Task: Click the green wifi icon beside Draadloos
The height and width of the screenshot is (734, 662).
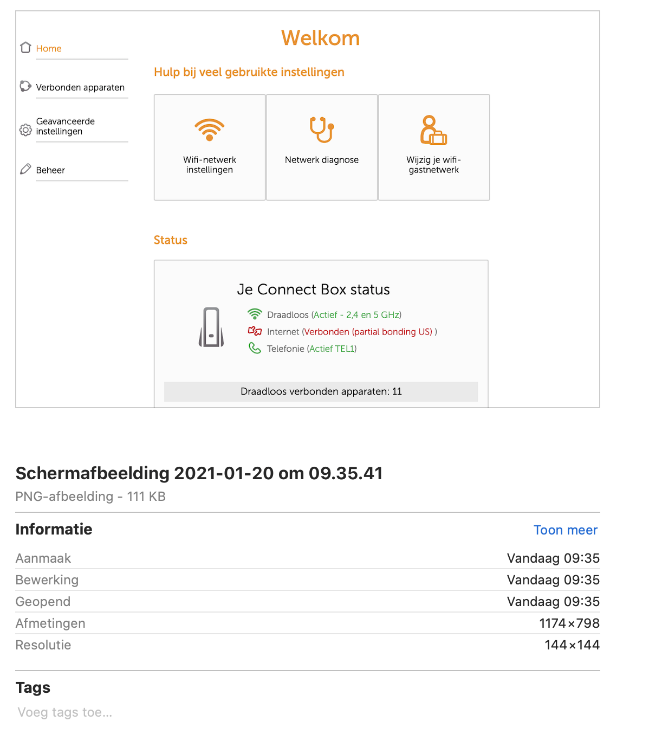Action: (255, 314)
